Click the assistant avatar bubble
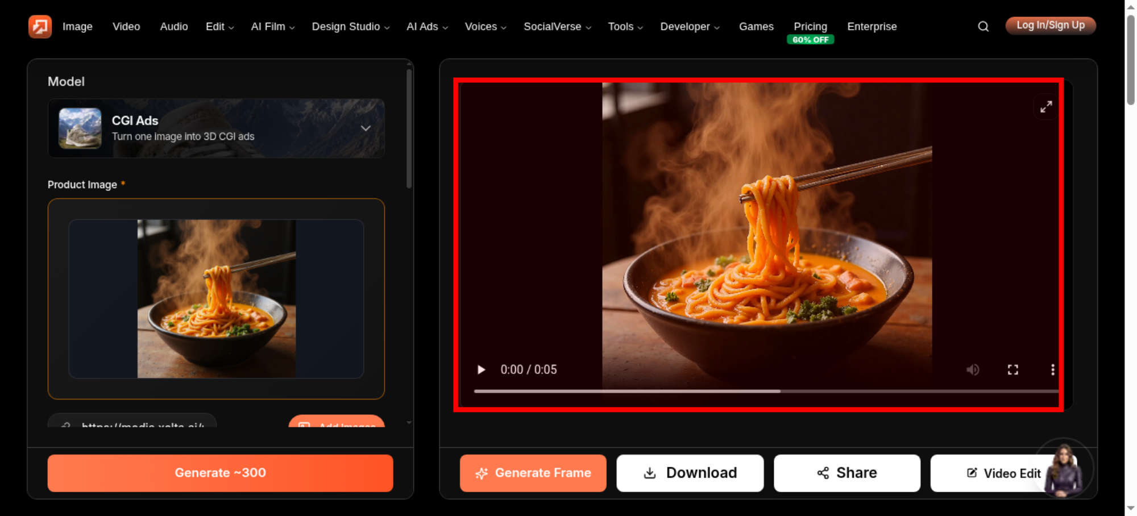Viewport: 1137px width, 516px height. point(1064,468)
